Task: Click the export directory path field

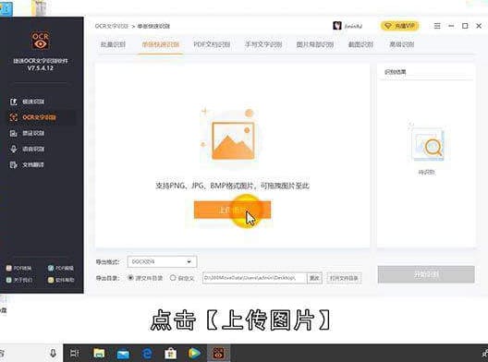Action: tap(254, 278)
